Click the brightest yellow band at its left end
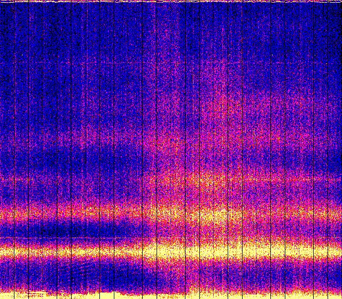342x299 pixels. [x=6, y=251]
